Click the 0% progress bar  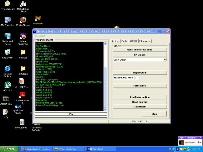[71, 114]
